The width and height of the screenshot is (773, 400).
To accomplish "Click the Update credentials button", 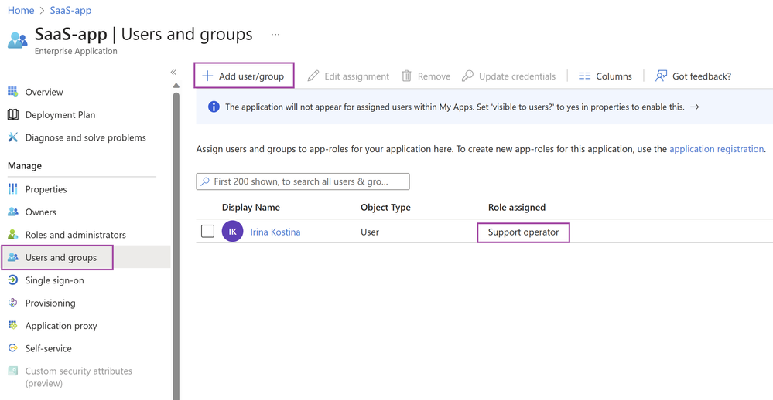I will (509, 76).
